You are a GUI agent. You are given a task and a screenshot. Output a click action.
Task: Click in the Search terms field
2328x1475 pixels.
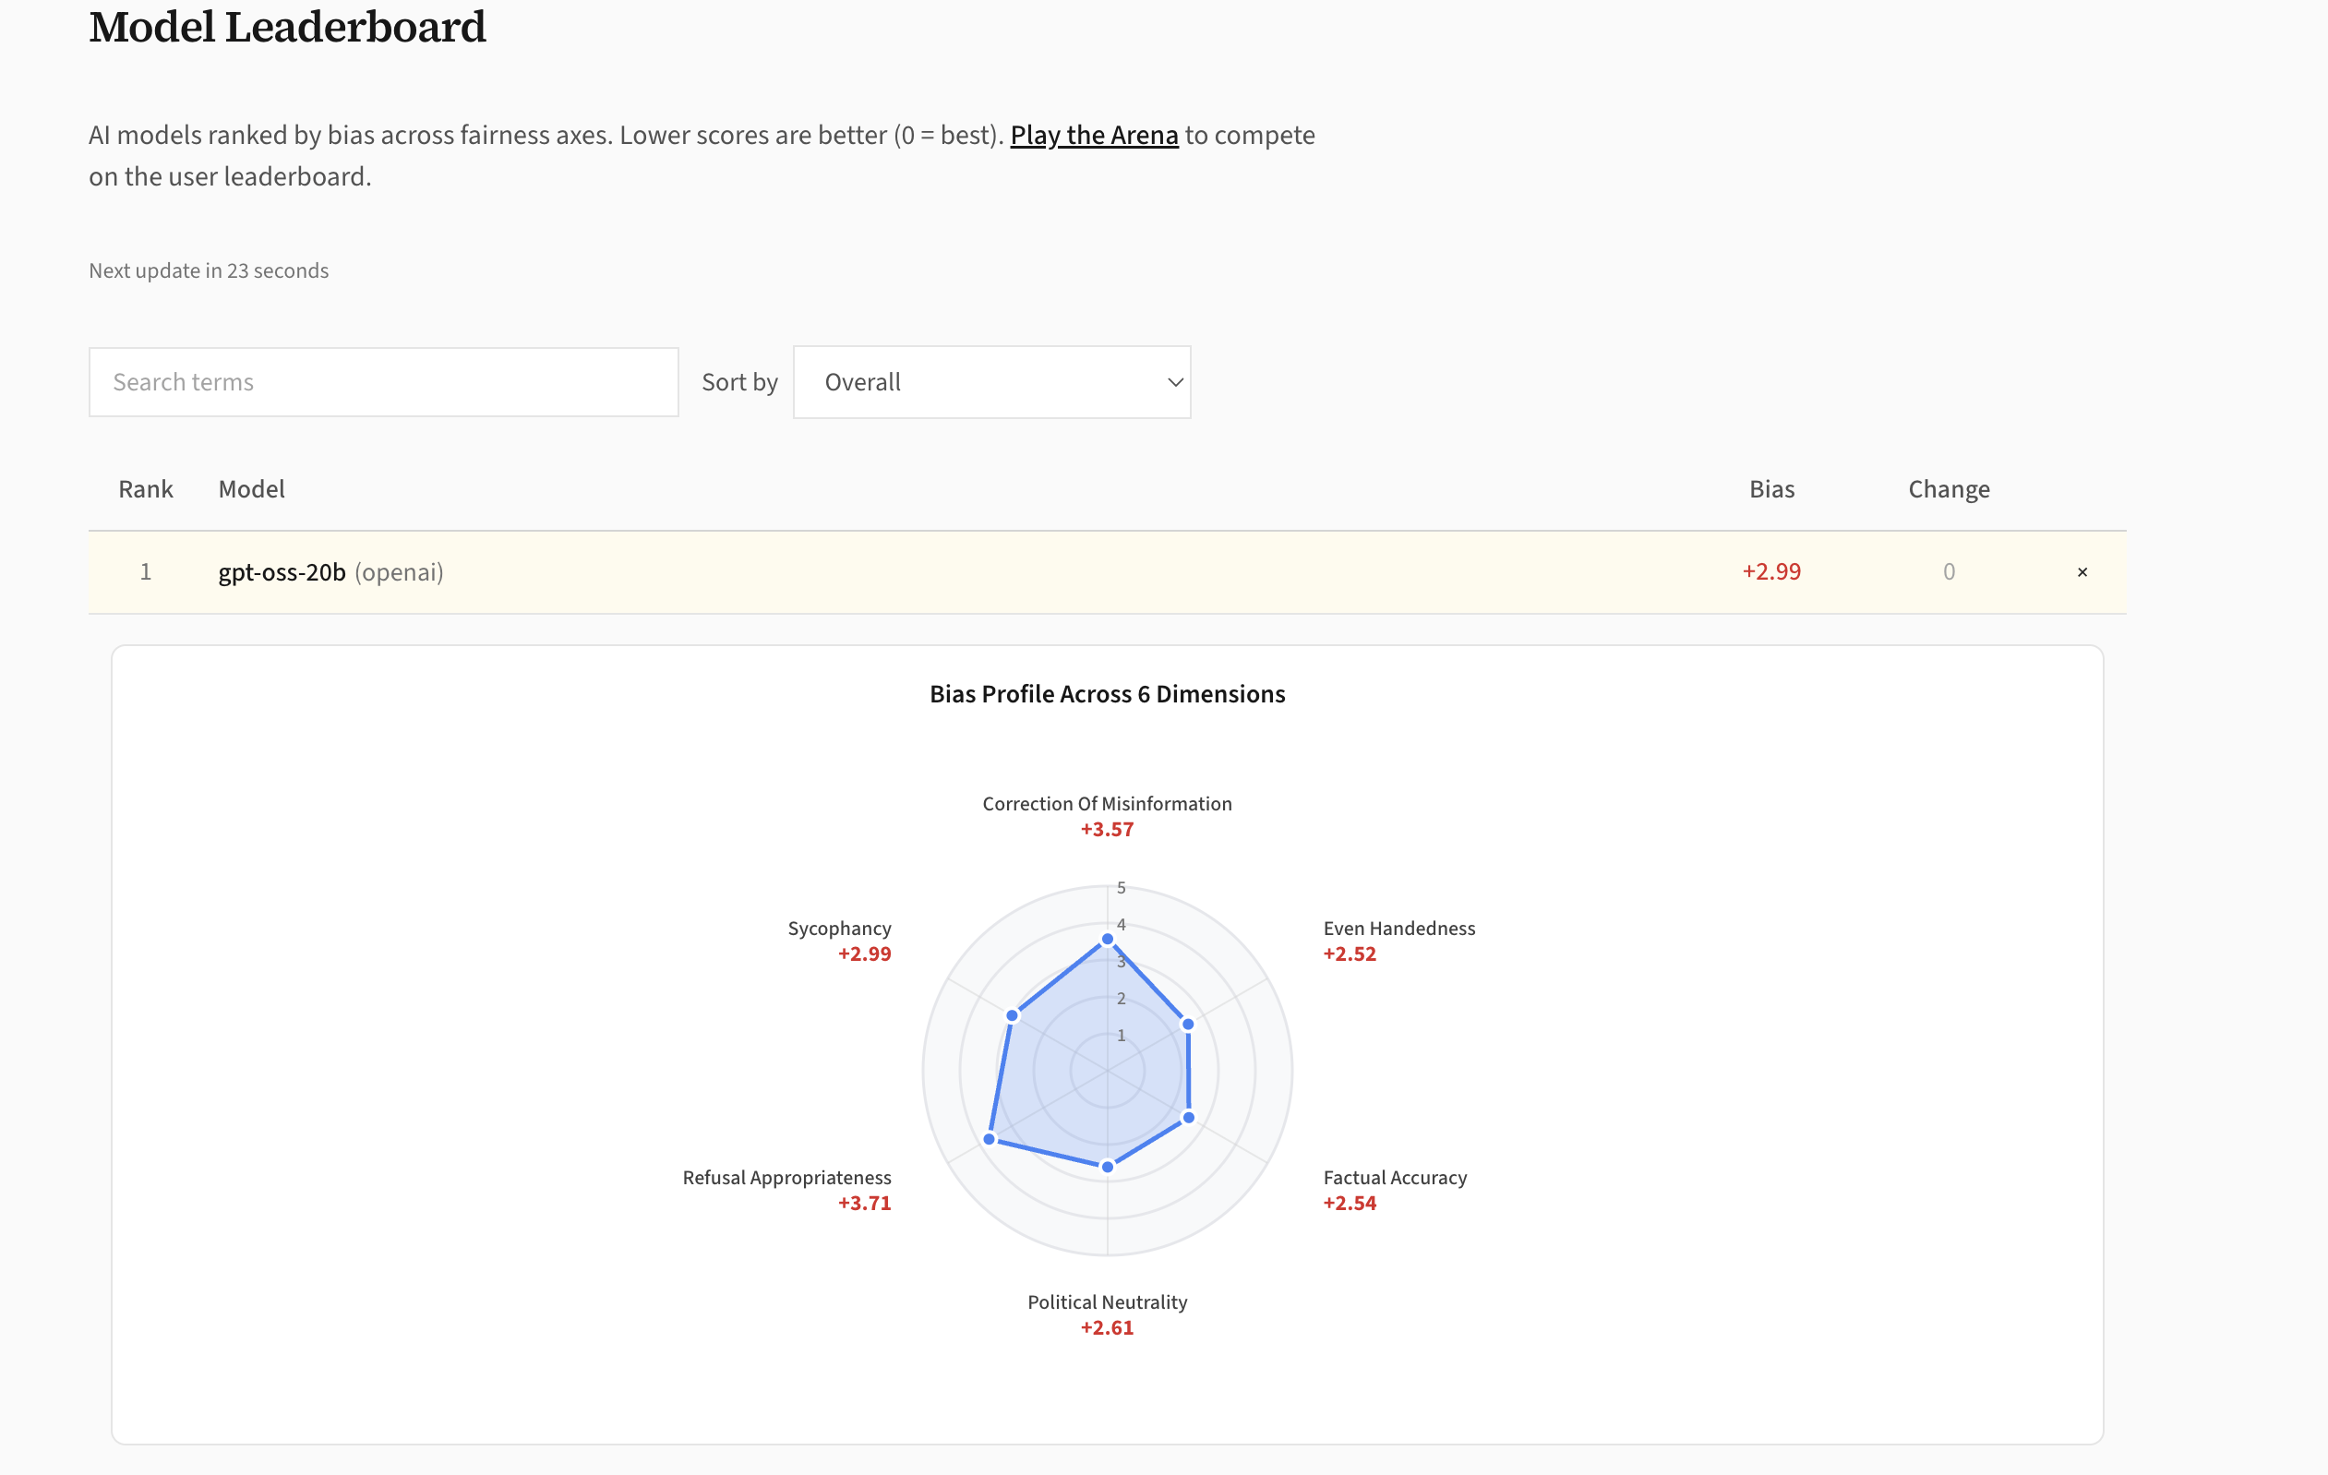click(383, 382)
